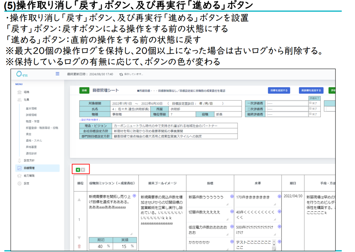The width and height of the screenshot is (355, 252).
Task: Click plus icon beside 新築件数 indicator
Action: click(x=232, y=197)
